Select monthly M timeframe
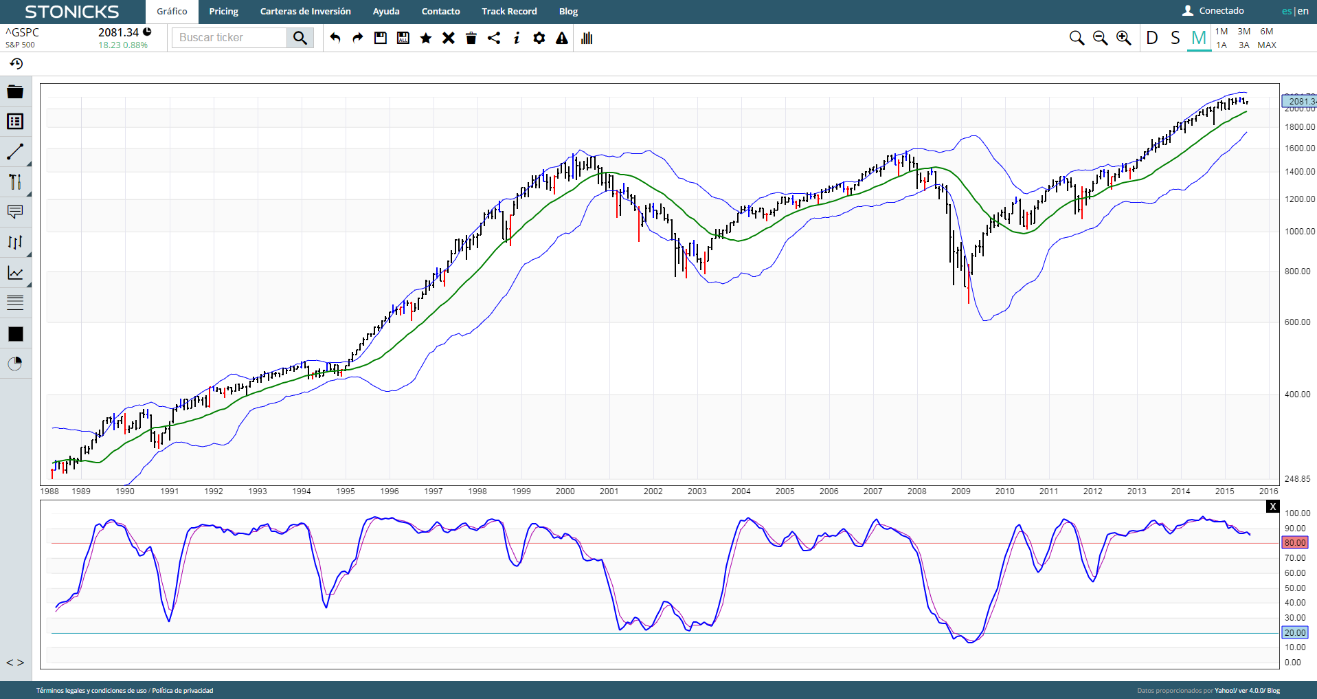1317x699 pixels. tap(1199, 38)
